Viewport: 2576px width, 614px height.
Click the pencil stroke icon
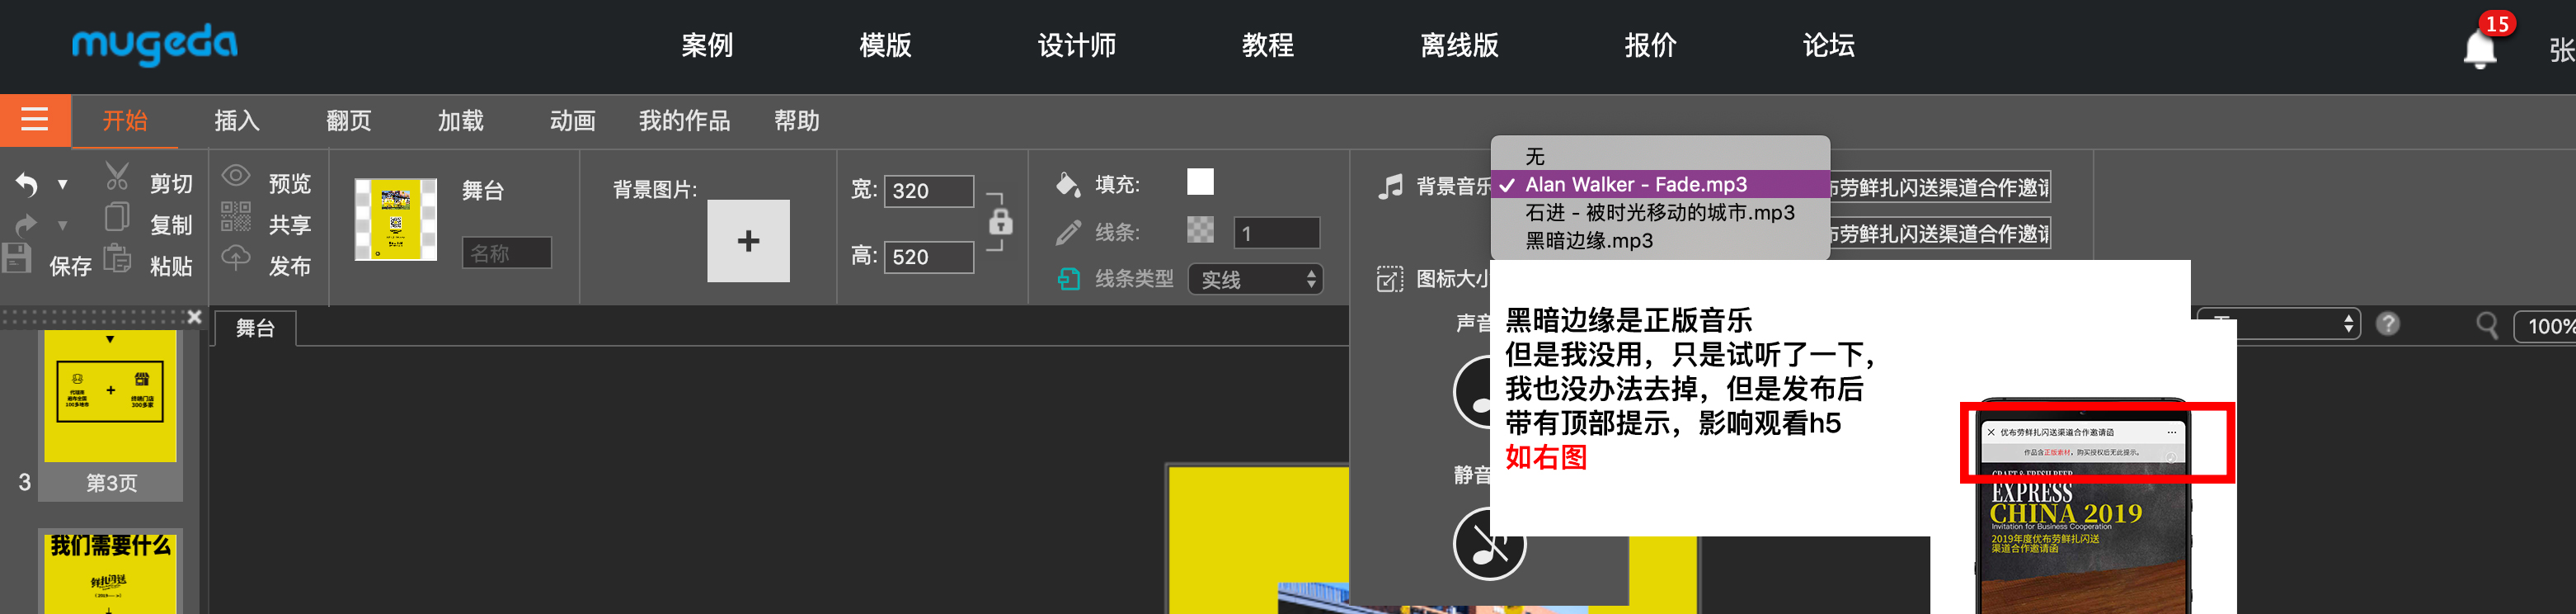click(x=1068, y=233)
